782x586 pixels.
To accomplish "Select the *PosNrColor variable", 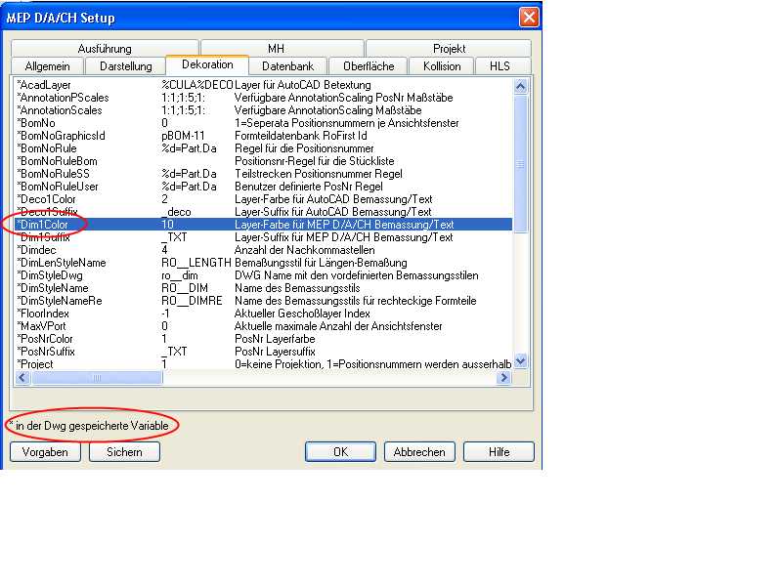I will (x=264, y=339).
